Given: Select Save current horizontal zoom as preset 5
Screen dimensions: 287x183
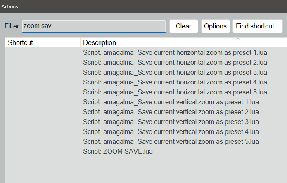Looking at the screenshot, I should (175, 92).
